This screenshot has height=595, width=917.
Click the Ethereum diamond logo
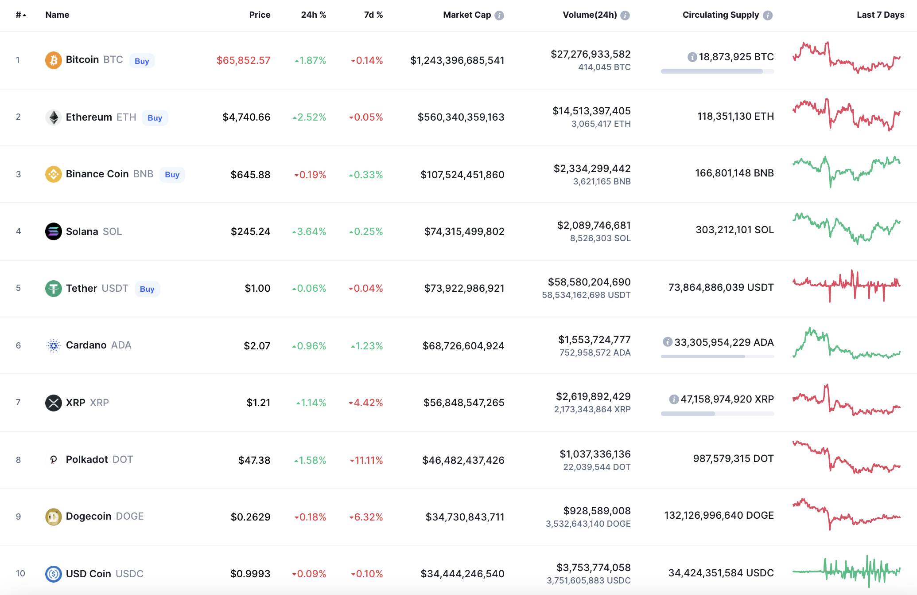[54, 117]
